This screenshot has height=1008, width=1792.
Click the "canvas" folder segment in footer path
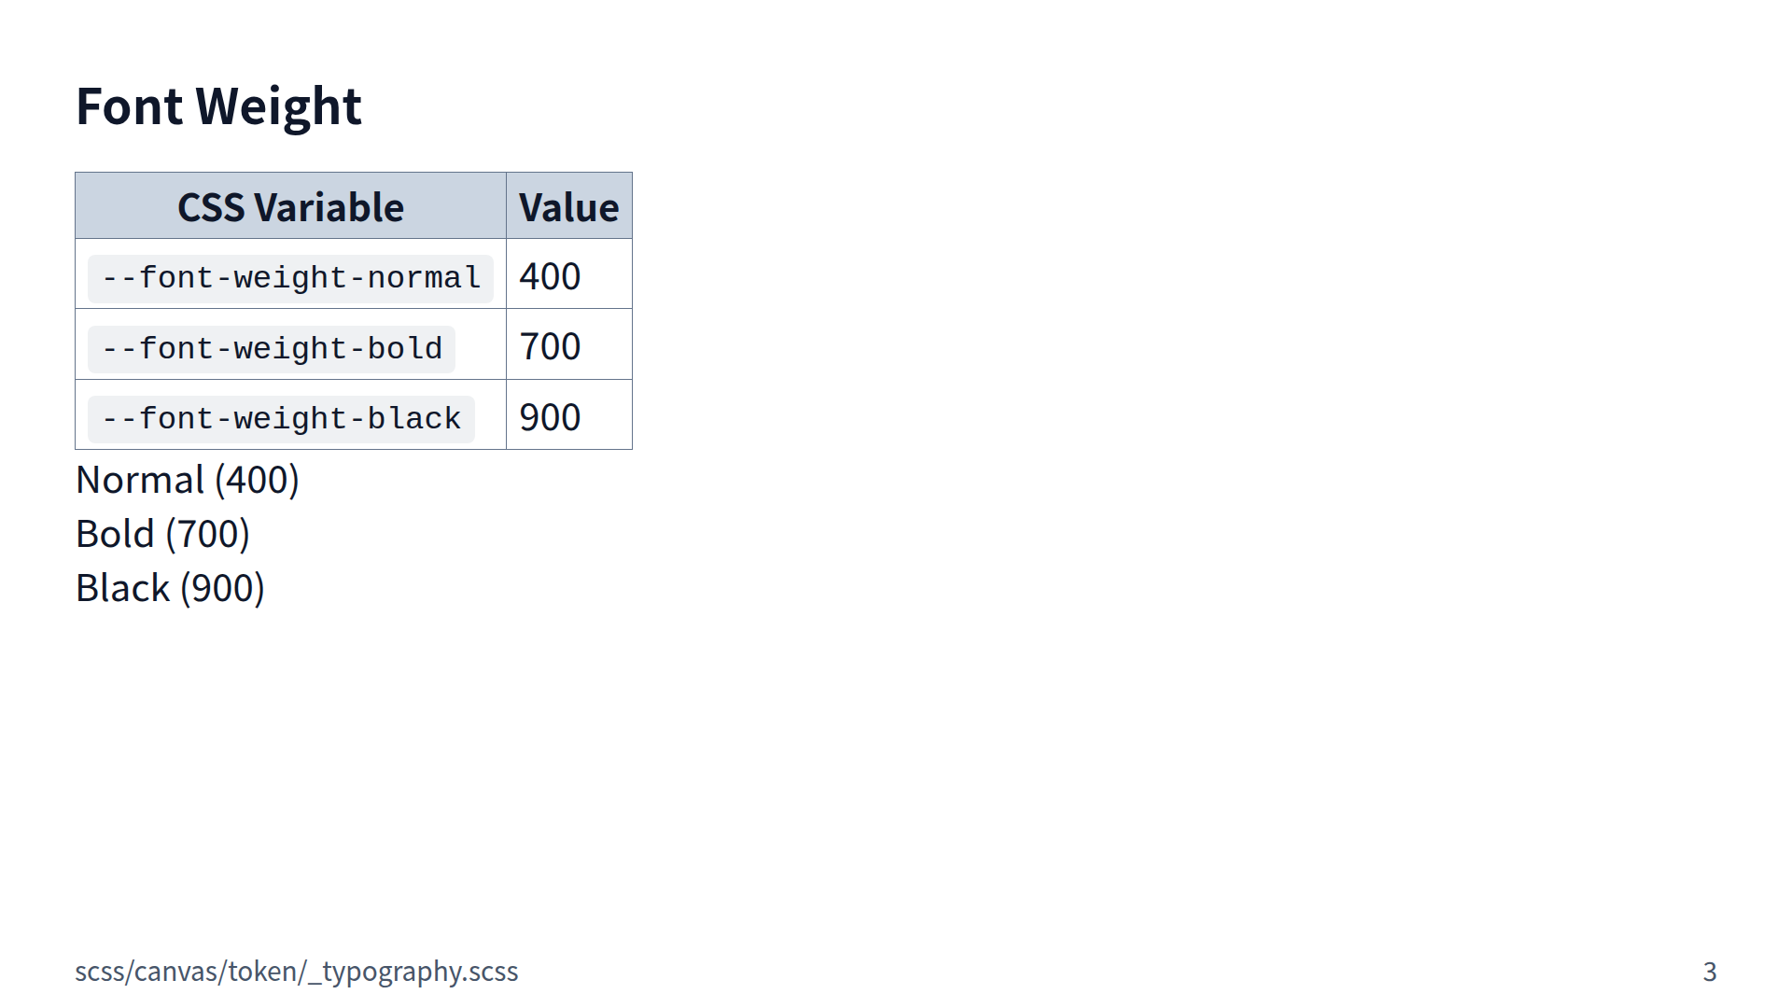pyautogui.click(x=176, y=972)
